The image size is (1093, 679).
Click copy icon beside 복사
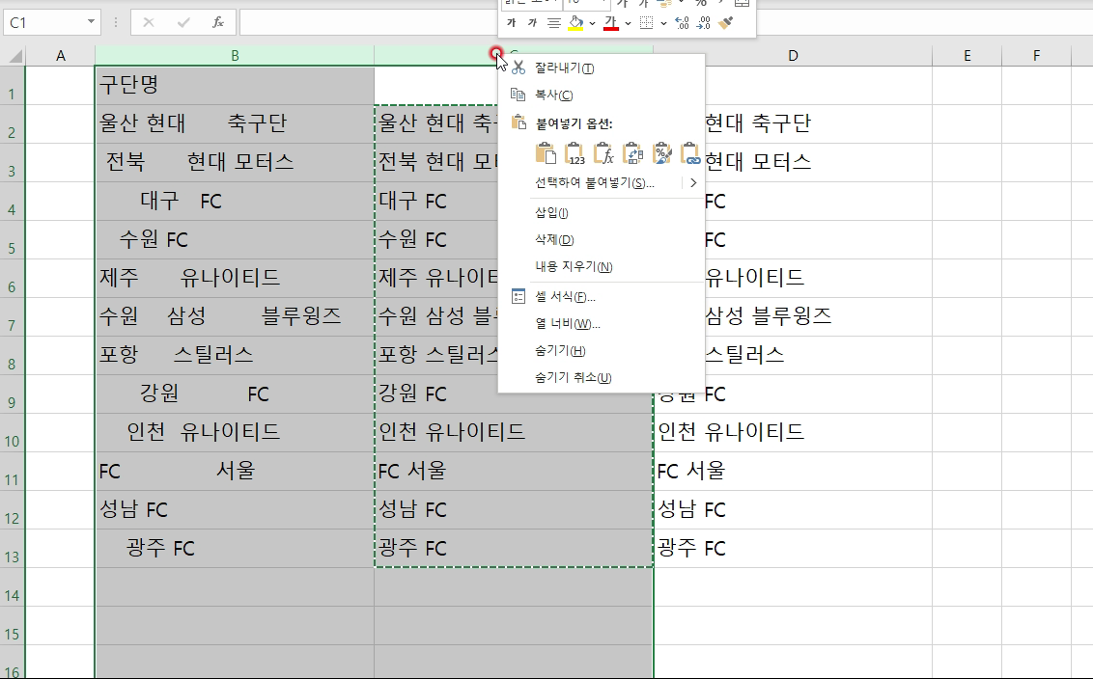(518, 94)
